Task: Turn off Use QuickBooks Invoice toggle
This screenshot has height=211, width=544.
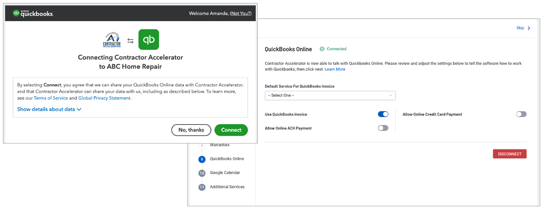Action: (383, 114)
